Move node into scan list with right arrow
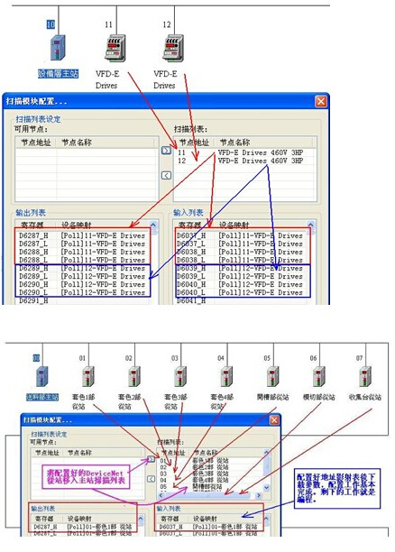Image resolution: width=395 pixels, height=552 pixels. (x=166, y=151)
